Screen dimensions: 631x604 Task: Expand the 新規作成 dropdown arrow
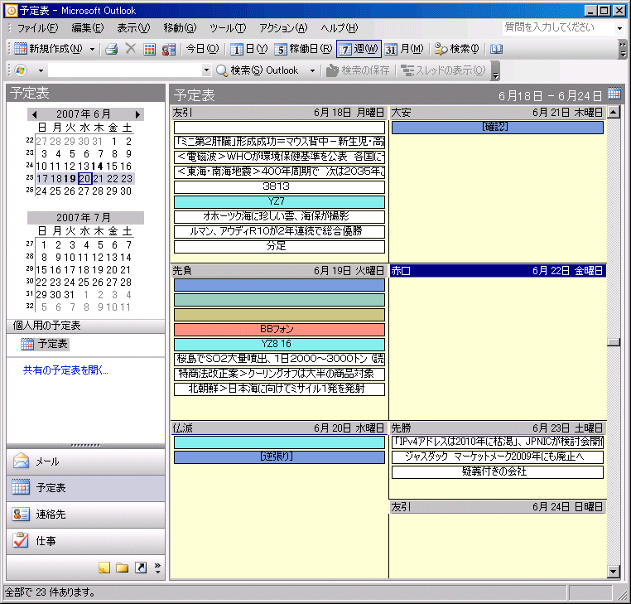92,49
